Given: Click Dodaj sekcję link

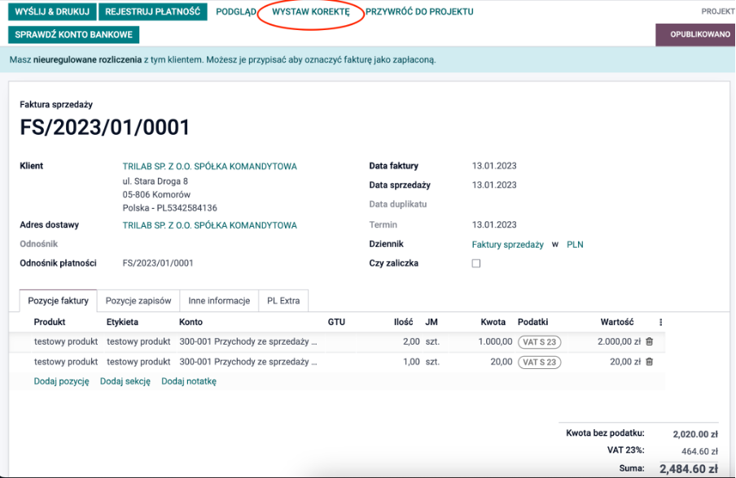Looking at the screenshot, I should coord(125,381).
